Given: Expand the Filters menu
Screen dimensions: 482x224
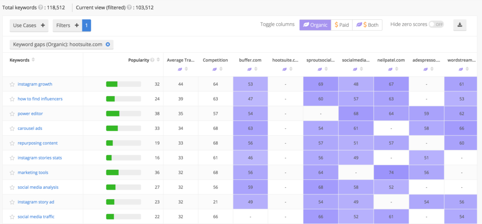Looking at the screenshot, I should tap(68, 25).
